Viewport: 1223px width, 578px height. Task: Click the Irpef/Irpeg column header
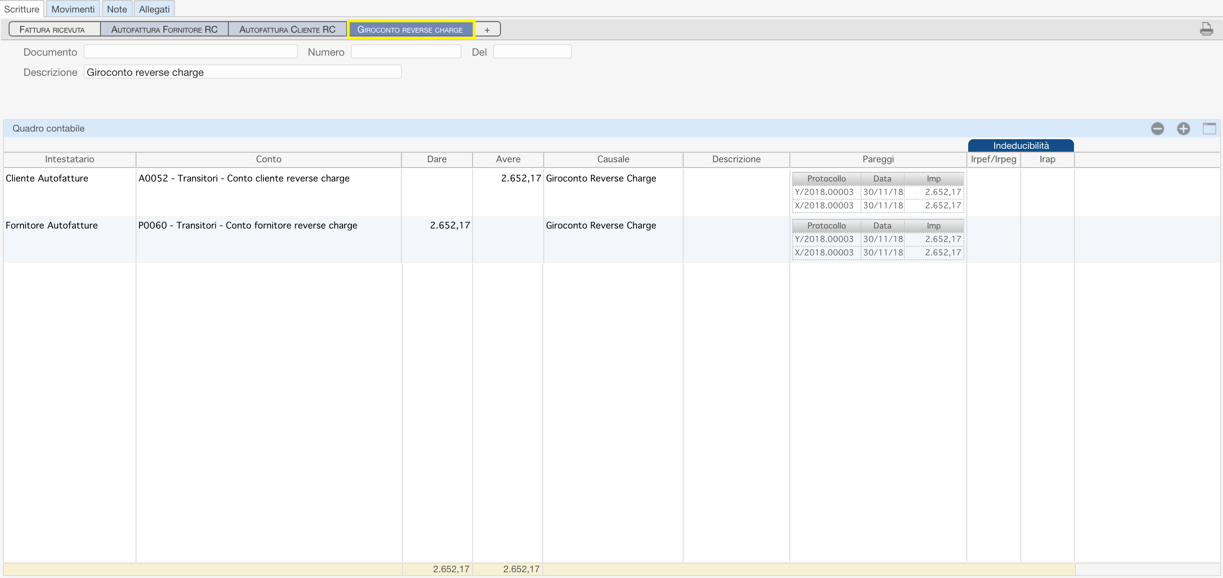(994, 159)
